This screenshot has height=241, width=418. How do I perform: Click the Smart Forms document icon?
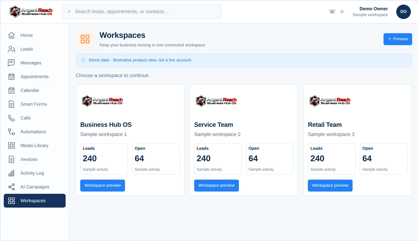(11, 104)
